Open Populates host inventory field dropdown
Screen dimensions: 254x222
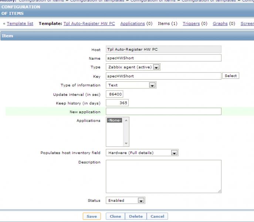click(x=142, y=153)
